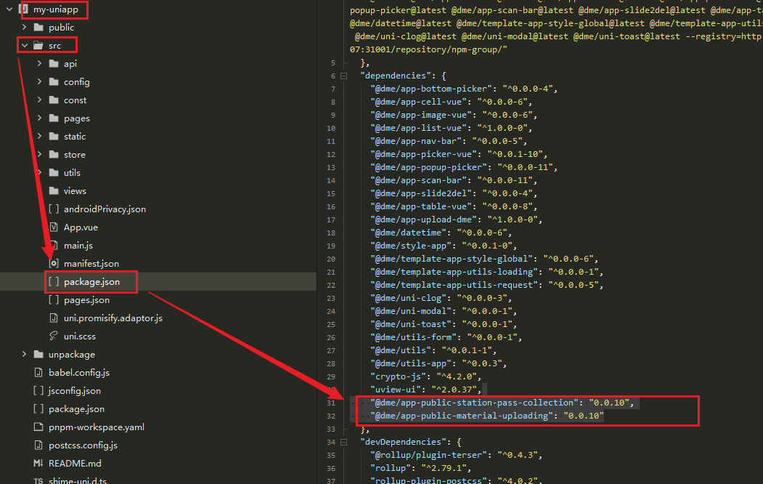The height and width of the screenshot is (484, 763).
Task: Open the postcss.config.js file
Action: pos(82,445)
